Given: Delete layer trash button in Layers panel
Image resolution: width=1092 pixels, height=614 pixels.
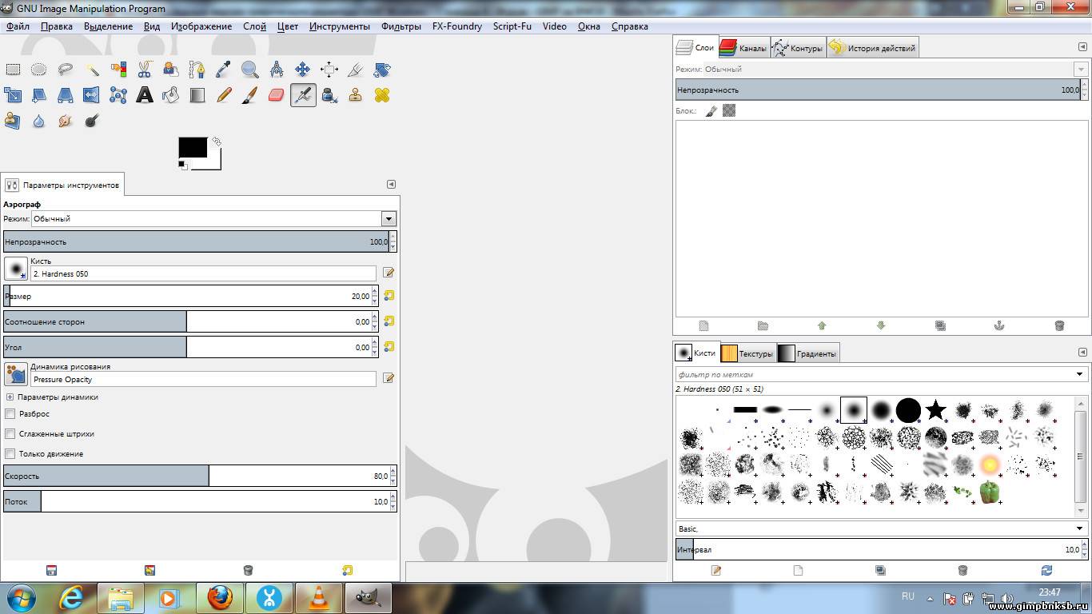Looking at the screenshot, I should point(1059,325).
